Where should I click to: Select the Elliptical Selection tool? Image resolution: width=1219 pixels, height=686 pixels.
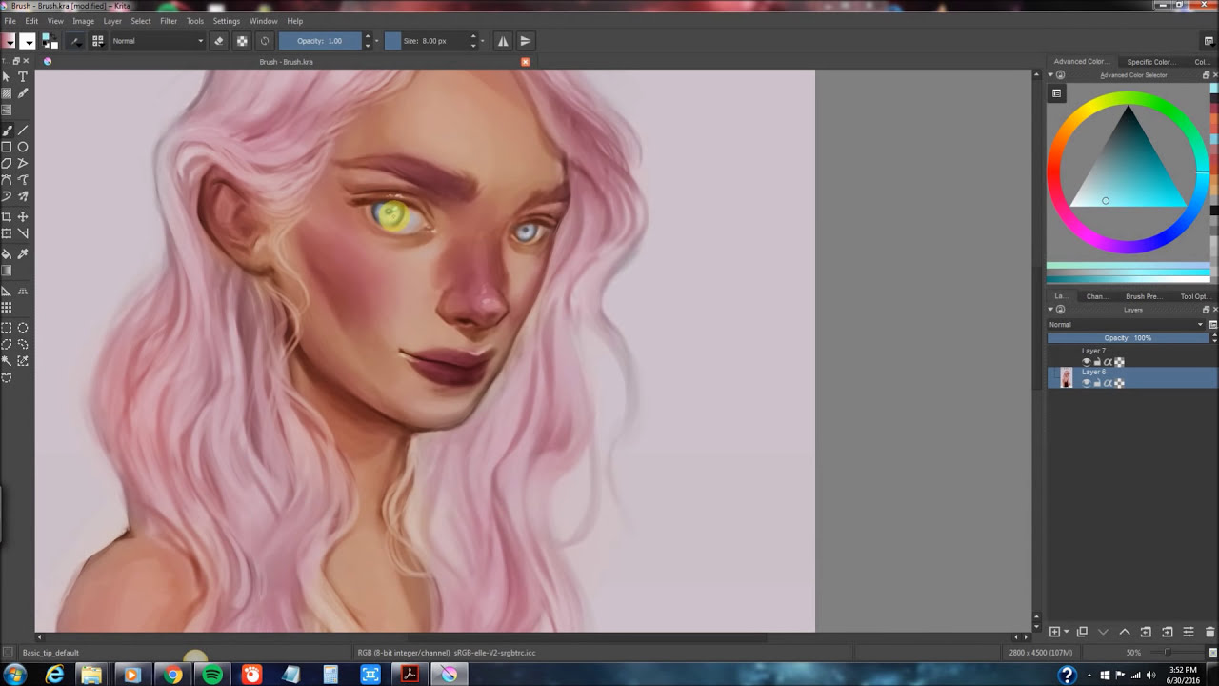pyautogui.click(x=23, y=328)
